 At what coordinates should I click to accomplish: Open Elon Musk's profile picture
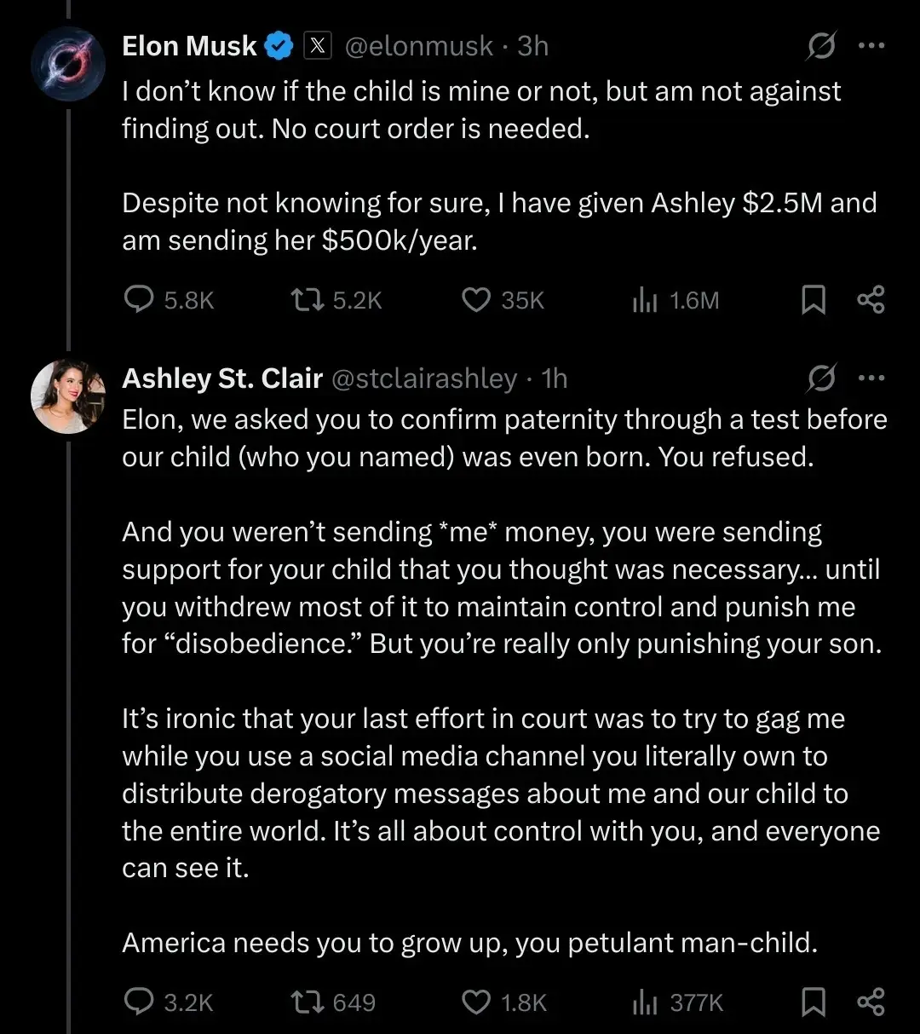[68, 64]
